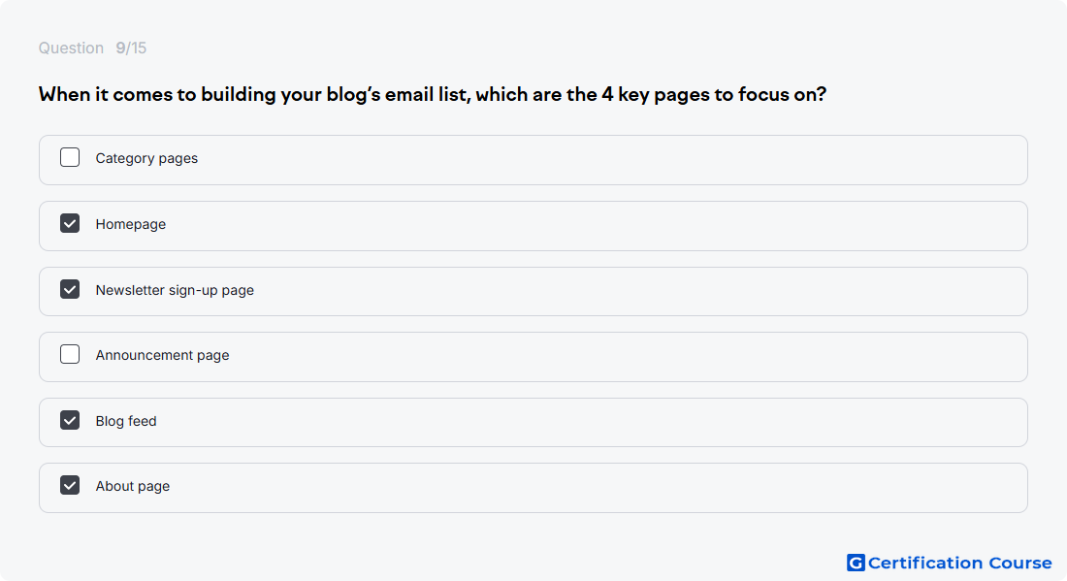Screen dimensions: 1067x581
Task: Choose the Announcement page label text
Action: [x=162, y=355]
